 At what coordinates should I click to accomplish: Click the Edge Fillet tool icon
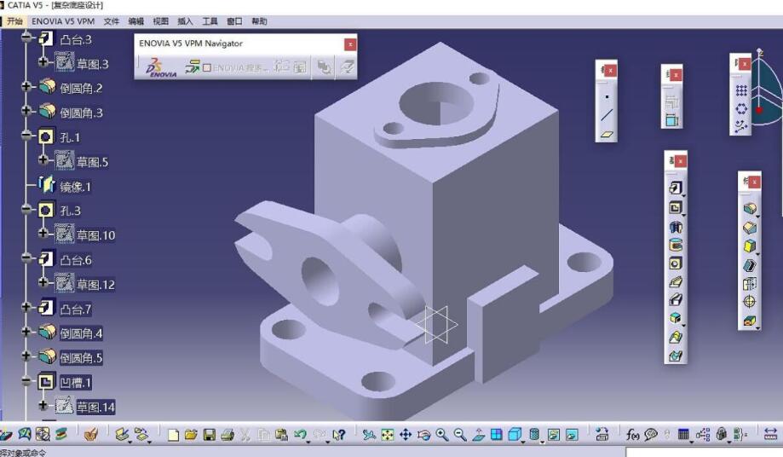pyautogui.click(x=750, y=208)
